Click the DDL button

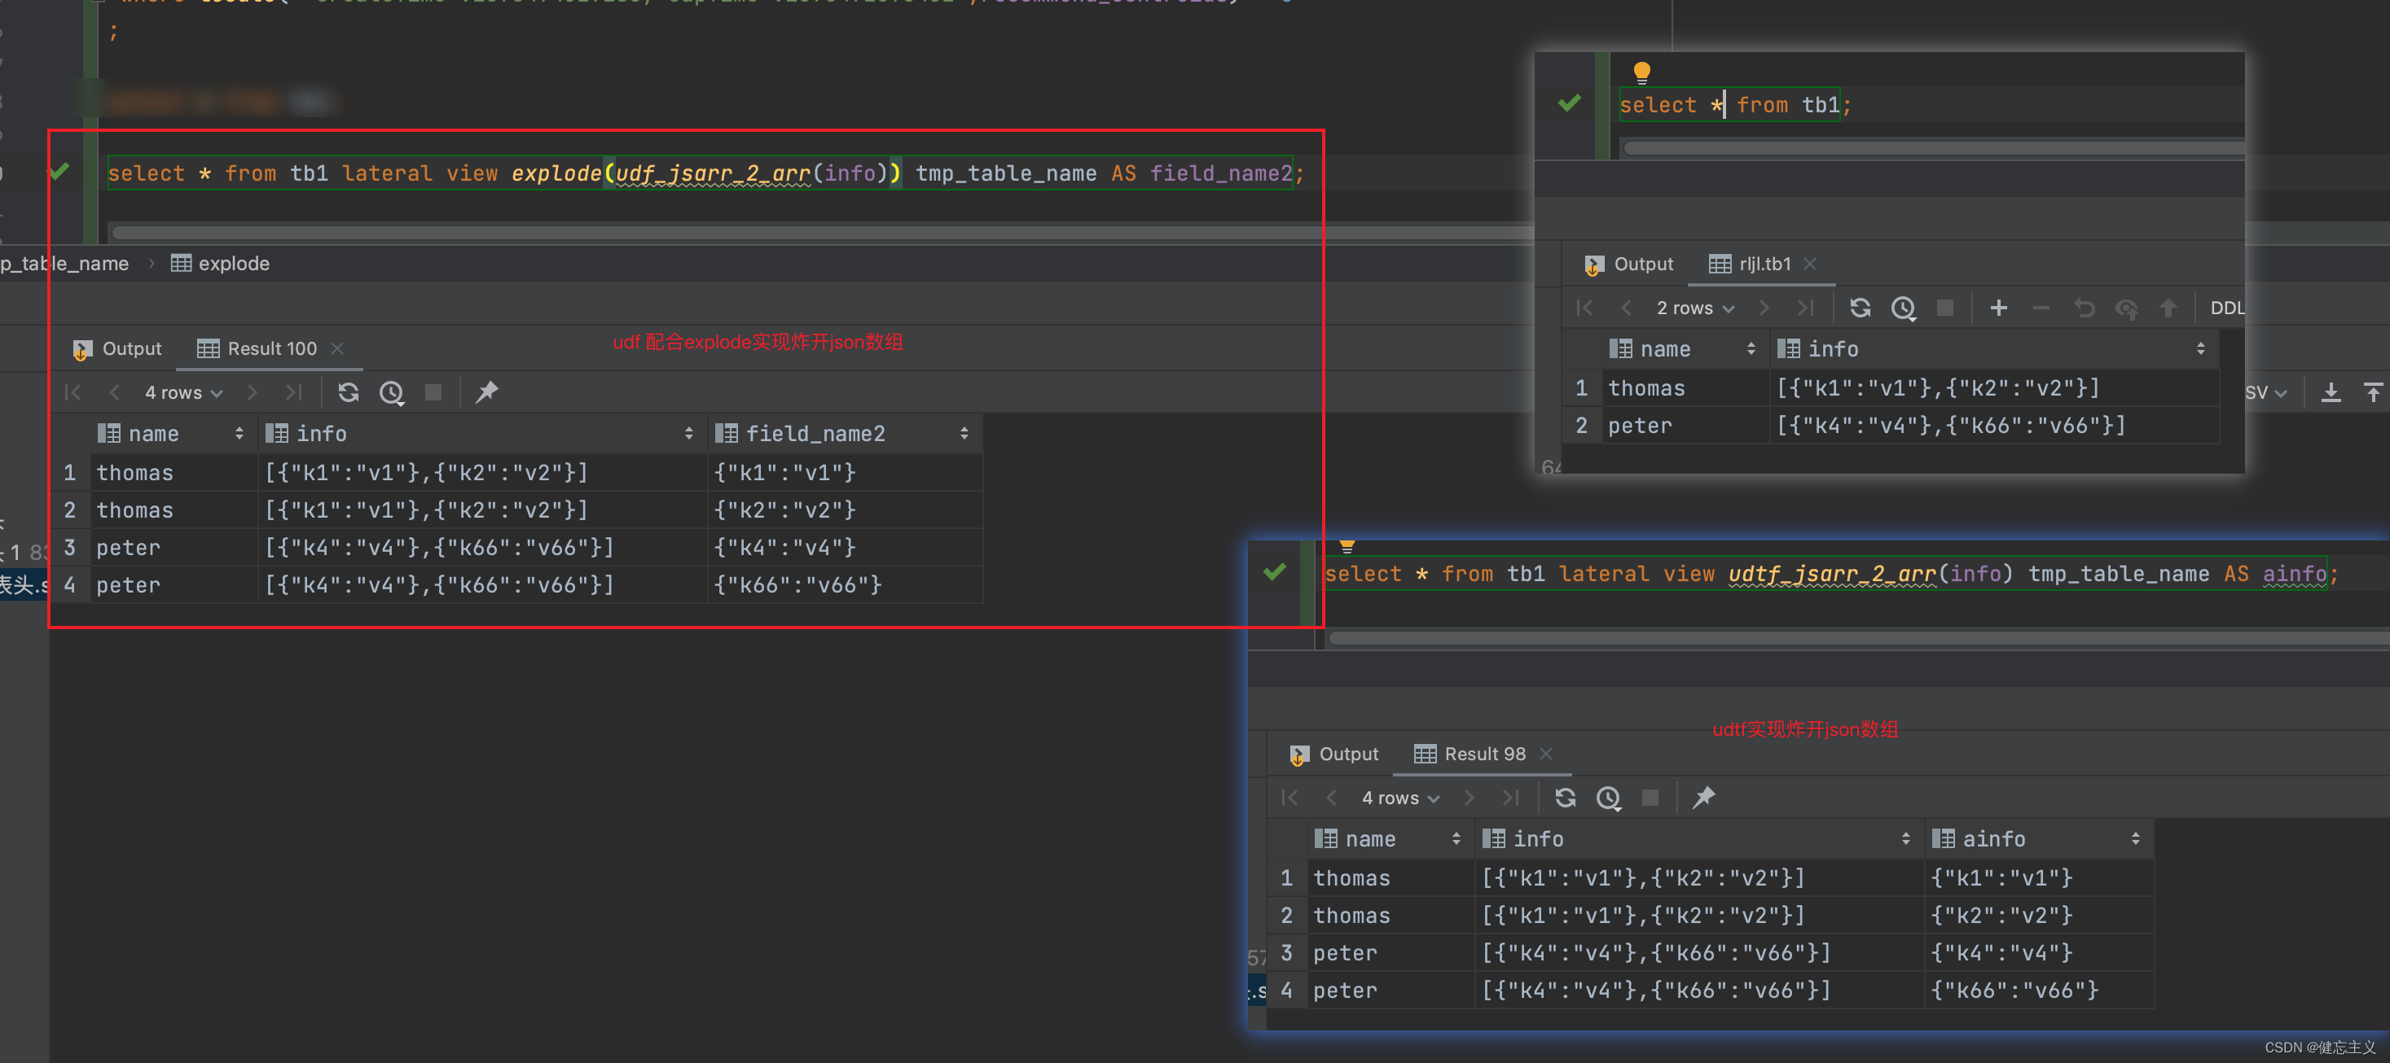coord(2225,308)
